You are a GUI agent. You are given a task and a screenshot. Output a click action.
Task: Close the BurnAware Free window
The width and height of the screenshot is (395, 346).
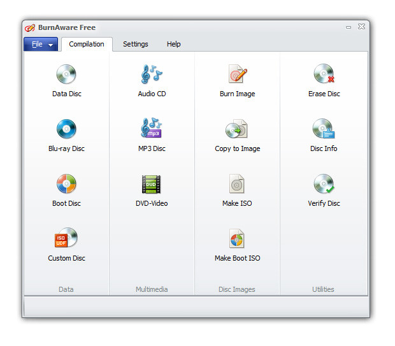tap(361, 27)
